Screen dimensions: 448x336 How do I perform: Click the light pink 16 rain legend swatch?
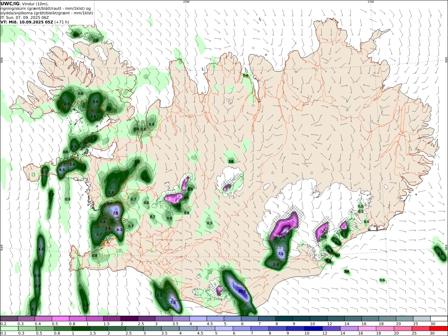click(367, 329)
